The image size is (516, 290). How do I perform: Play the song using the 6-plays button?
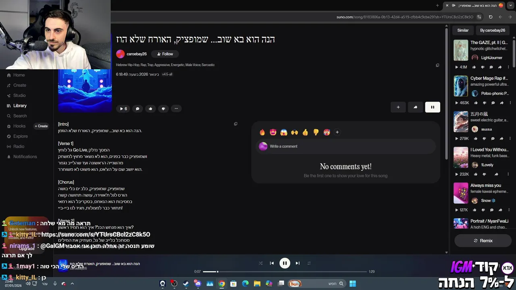tap(124, 108)
